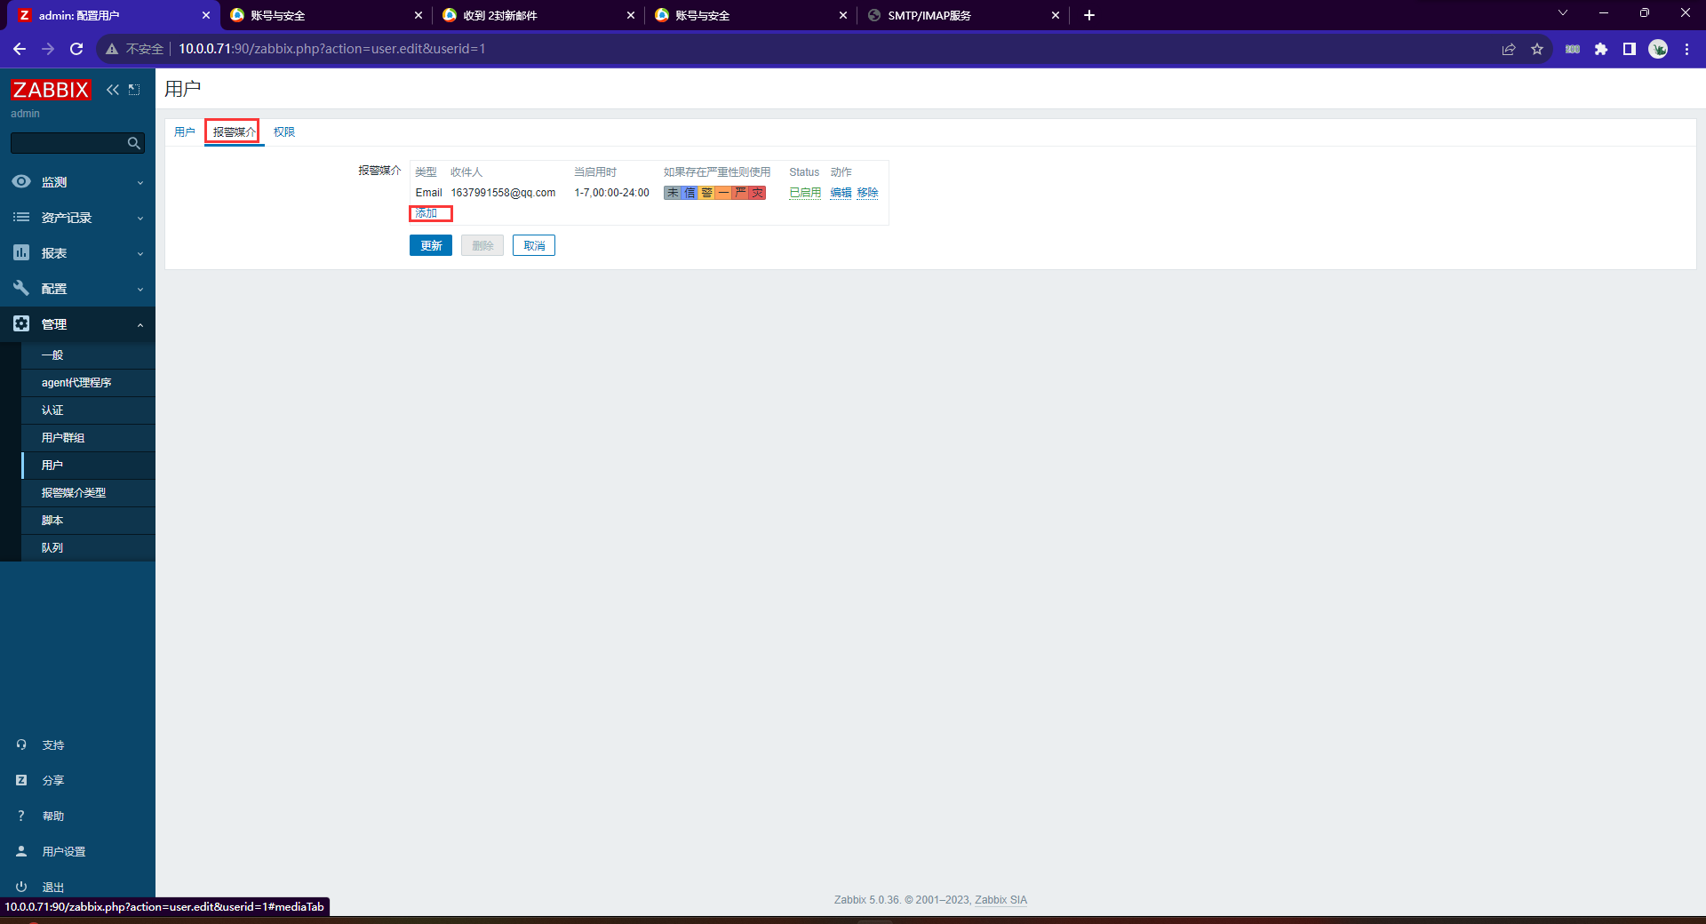Viewport: 1706px width, 924px height.
Task: Click the question mark icon for 帮助
Action: [x=21, y=816]
